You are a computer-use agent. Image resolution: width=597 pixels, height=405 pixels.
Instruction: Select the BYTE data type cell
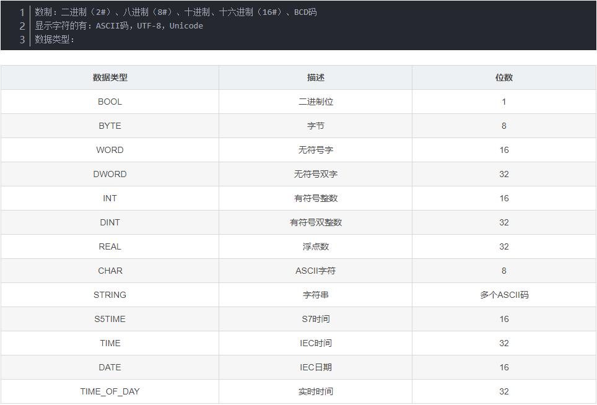click(110, 126)
